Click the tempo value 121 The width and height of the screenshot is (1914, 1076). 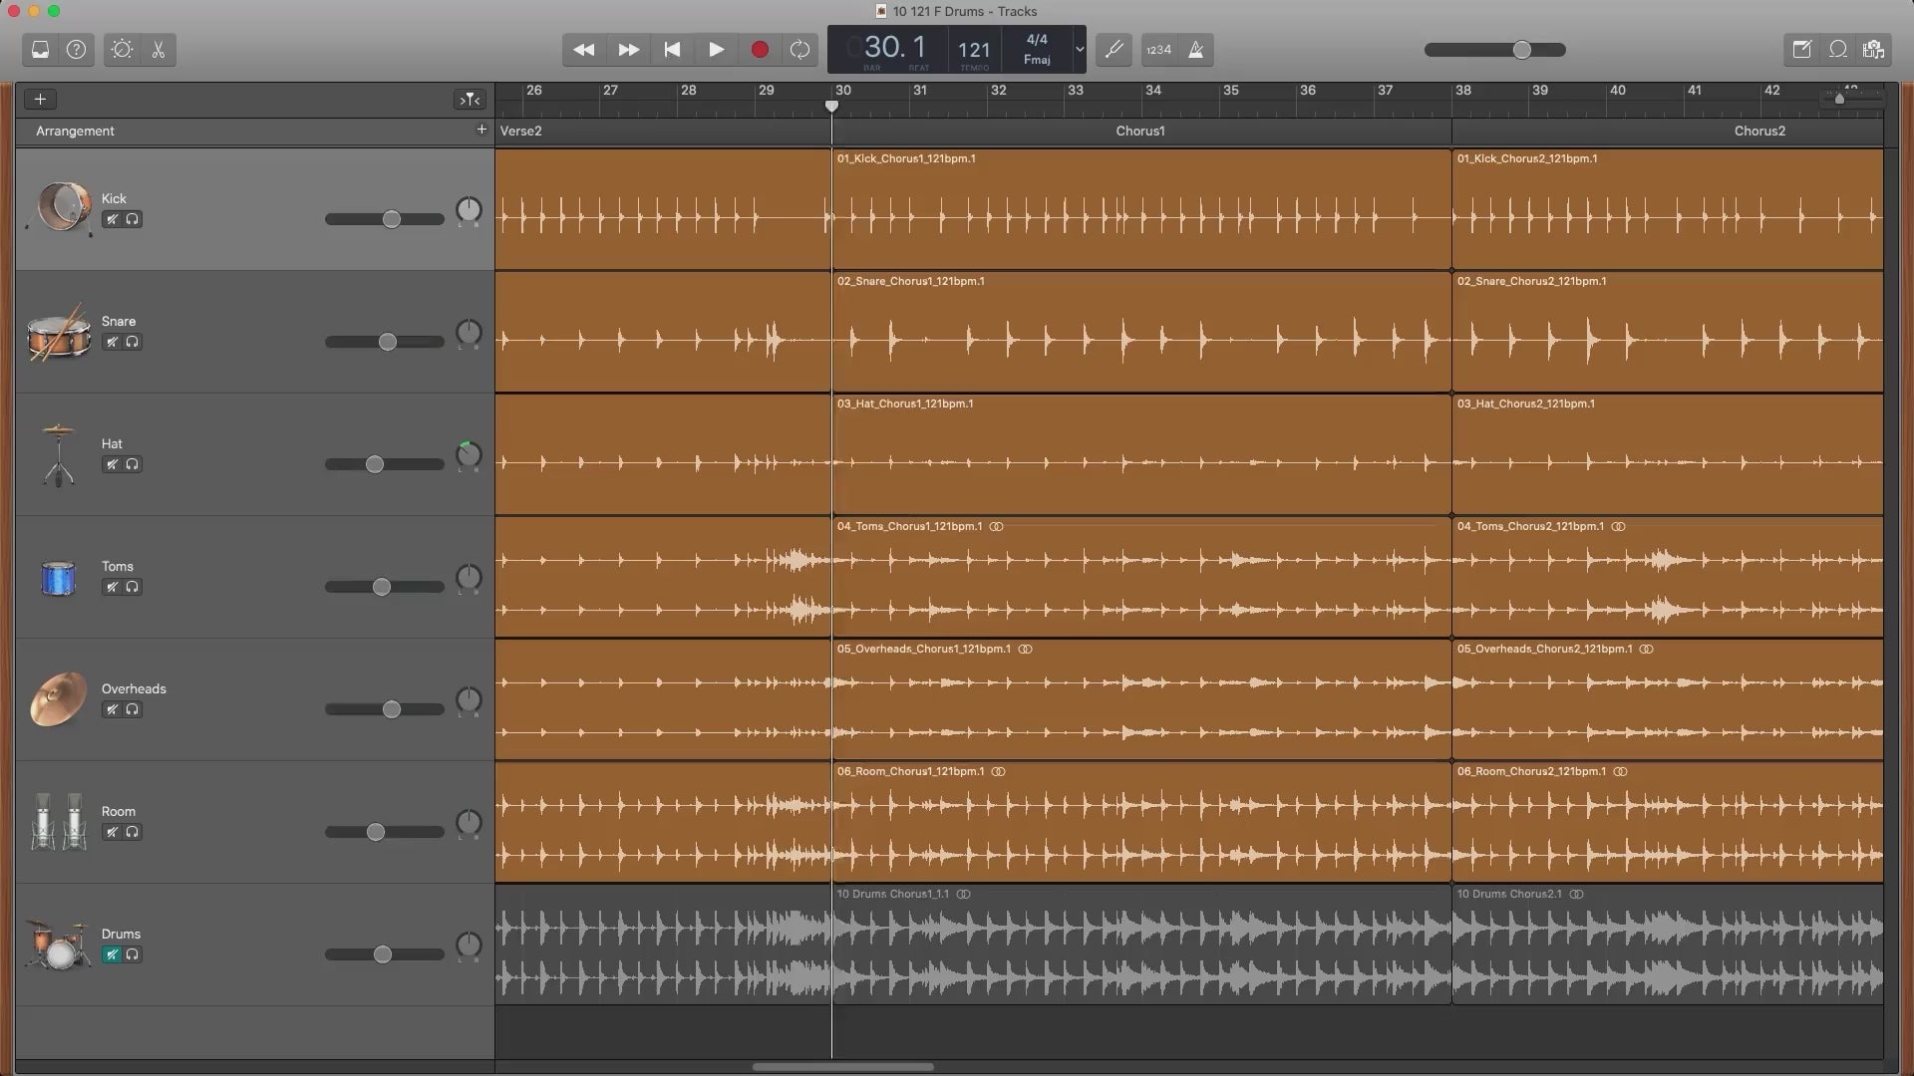(974, 50)
